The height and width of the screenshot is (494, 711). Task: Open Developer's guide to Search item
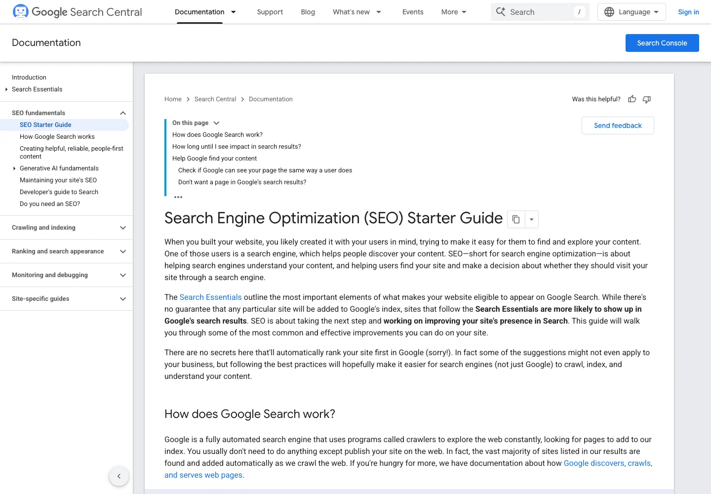(x=59, y=192)
